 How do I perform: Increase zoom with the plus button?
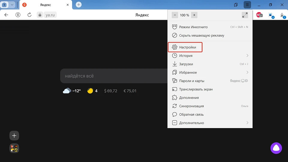pos(194,15)
